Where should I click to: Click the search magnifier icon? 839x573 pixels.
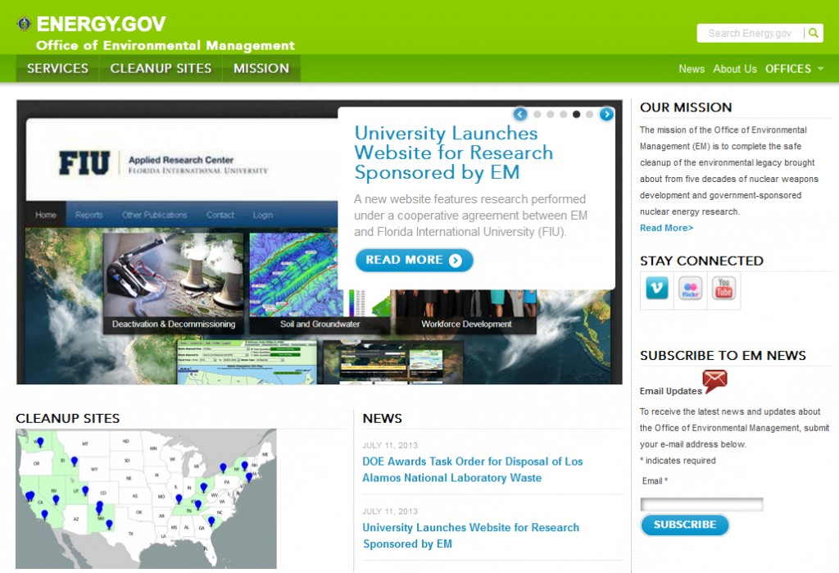point(812,33)
